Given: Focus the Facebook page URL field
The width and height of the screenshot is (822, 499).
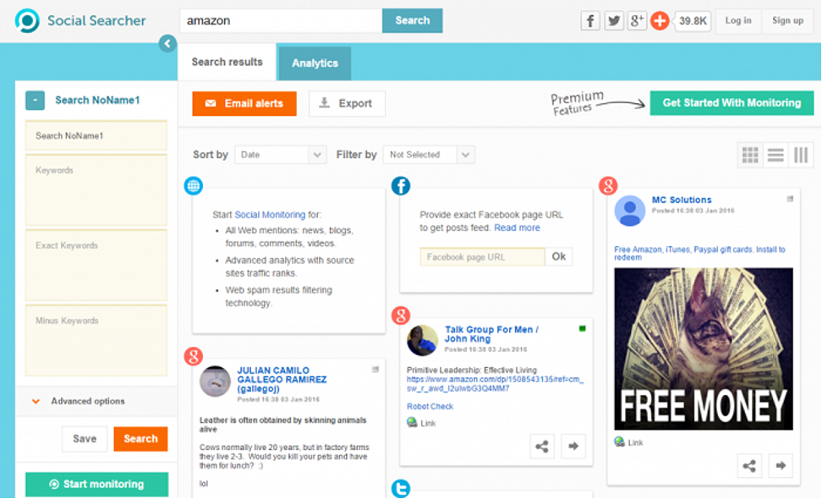Looking at the screenshot, I should click(x=482, y=257).
